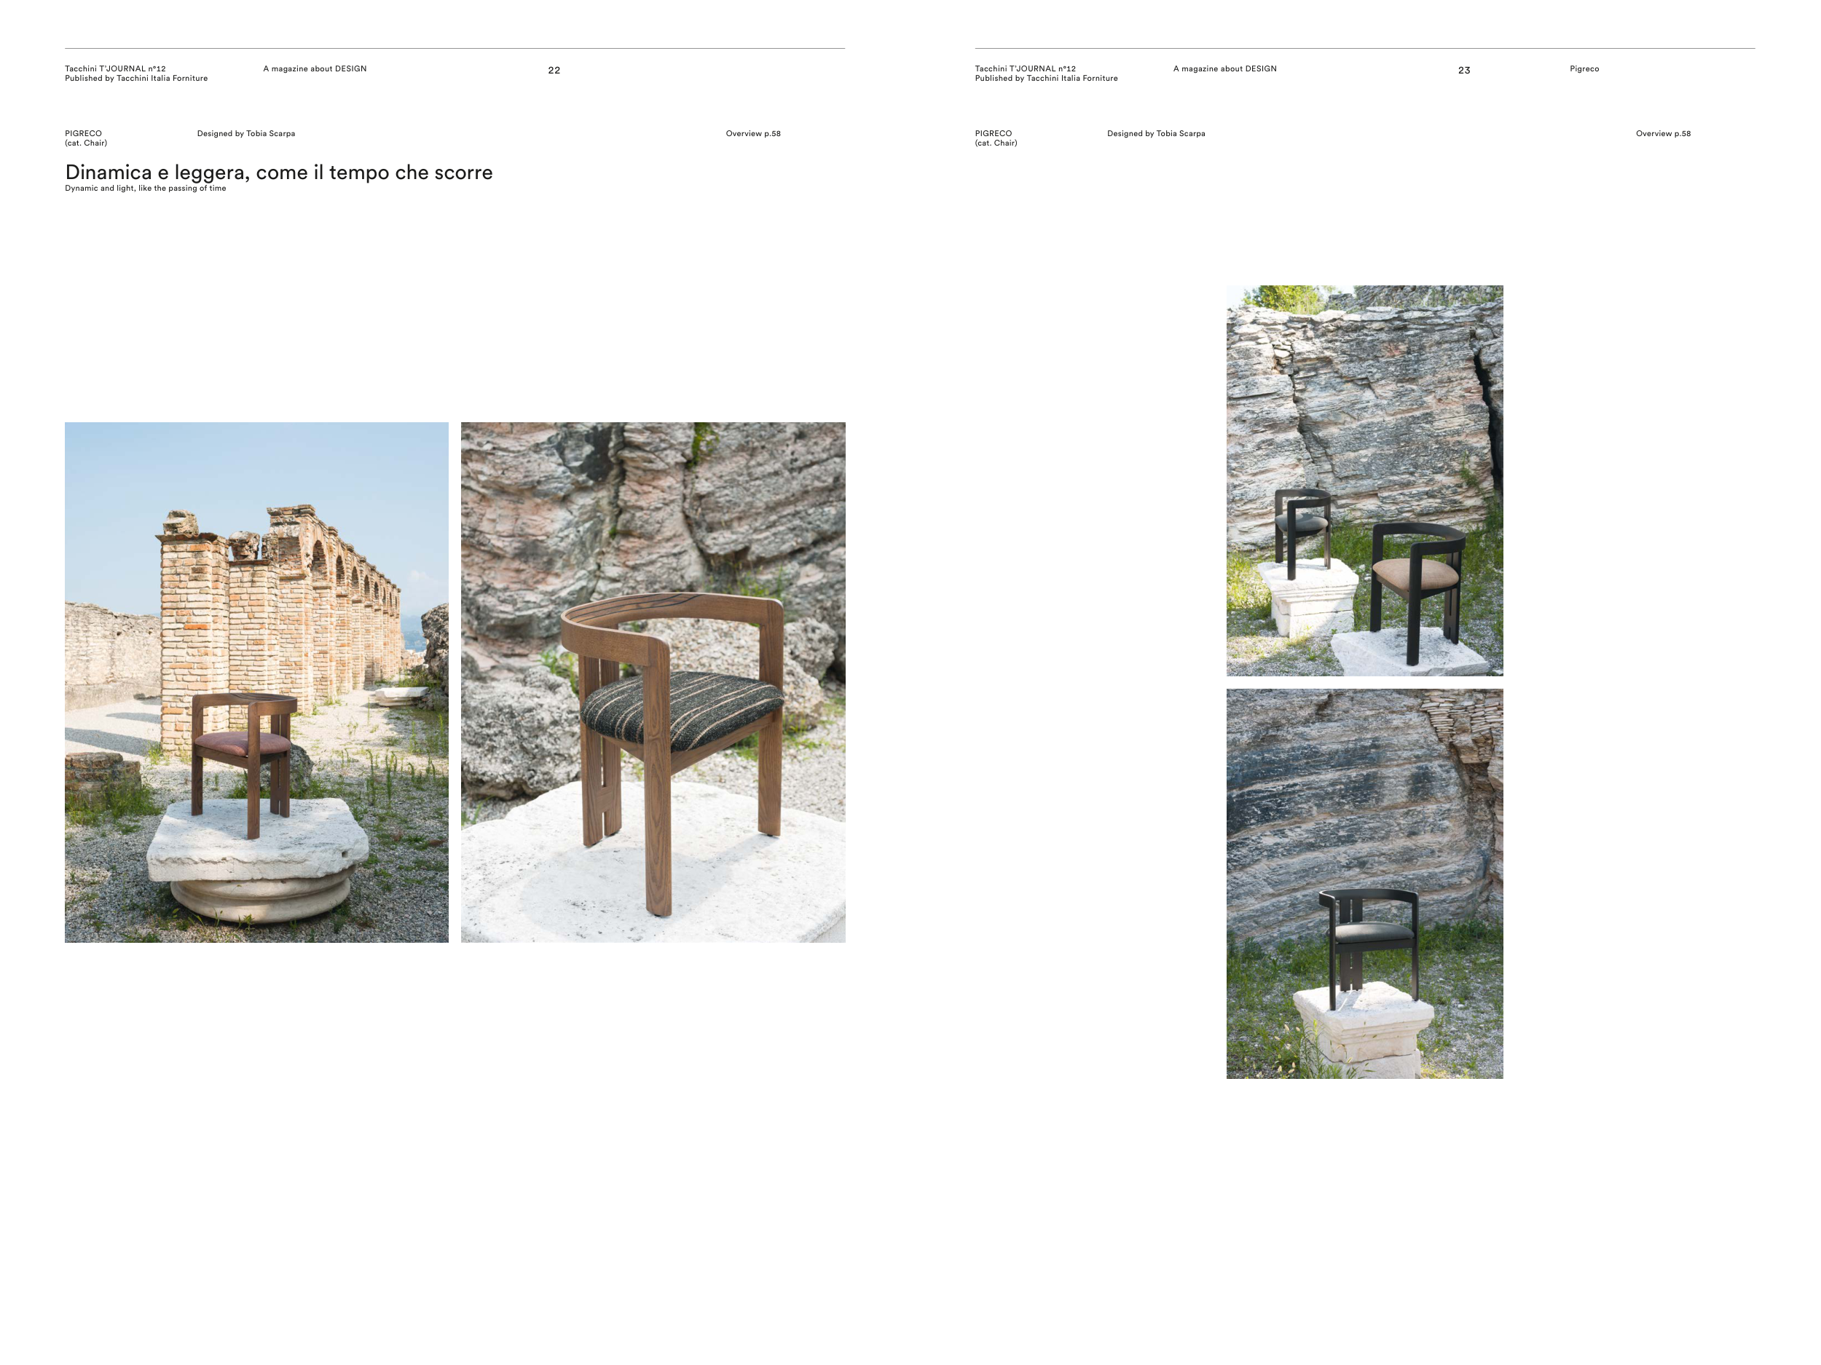1821x1365 pixels.
Task: Click 'Pigreco' section label in right header
Action: (1584, 69)
